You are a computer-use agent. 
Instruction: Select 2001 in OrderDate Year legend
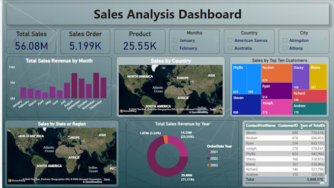pos(212,152)
